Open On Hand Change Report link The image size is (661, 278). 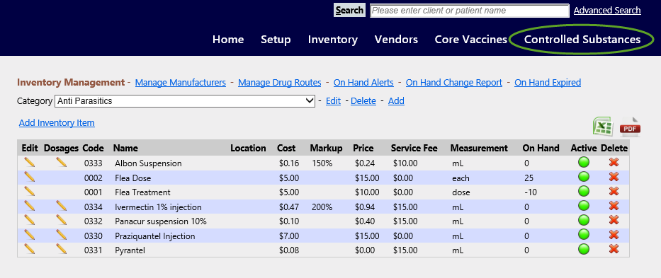point(454,83)
